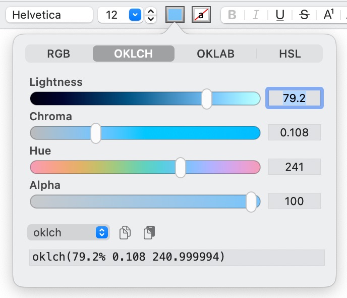Viewport: 347px width, 298px height.
Task: Click the Chroma value field 0.108
Action: (x=295, y=132)
